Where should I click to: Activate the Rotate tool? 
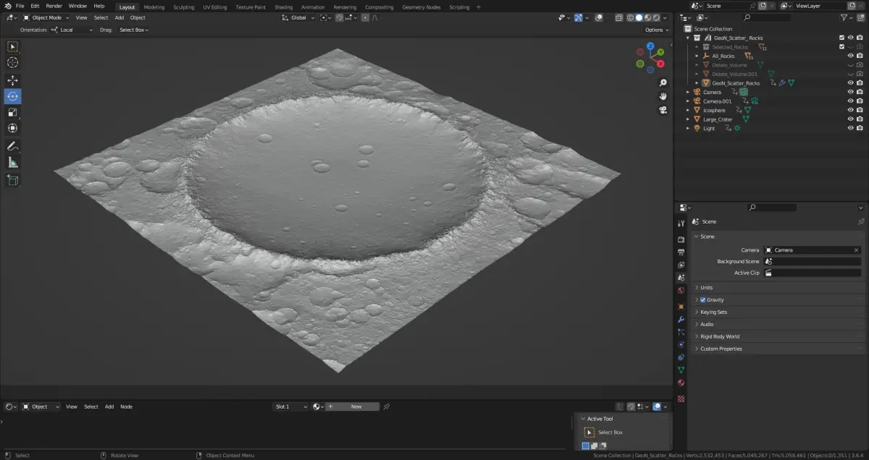(12, 96)
